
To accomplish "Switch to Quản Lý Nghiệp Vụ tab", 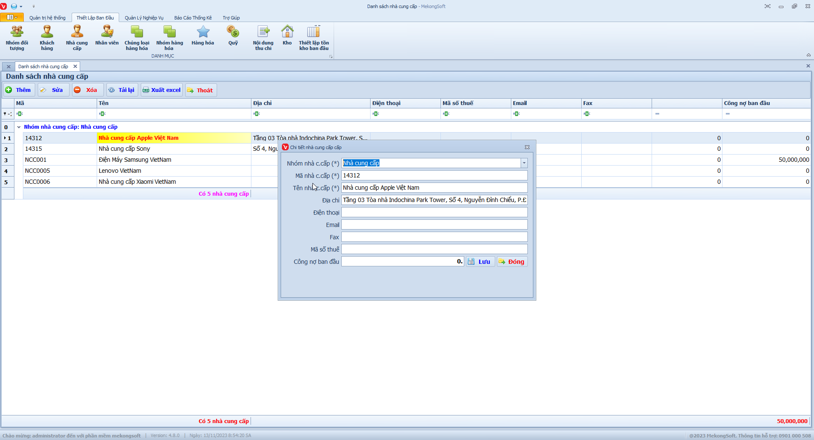I will [x=144, y=18].
